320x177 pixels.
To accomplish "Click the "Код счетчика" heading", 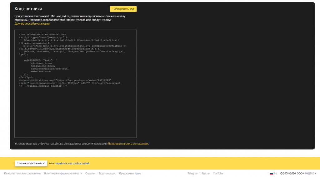I will pyautogui.click(x=28, y=9).
